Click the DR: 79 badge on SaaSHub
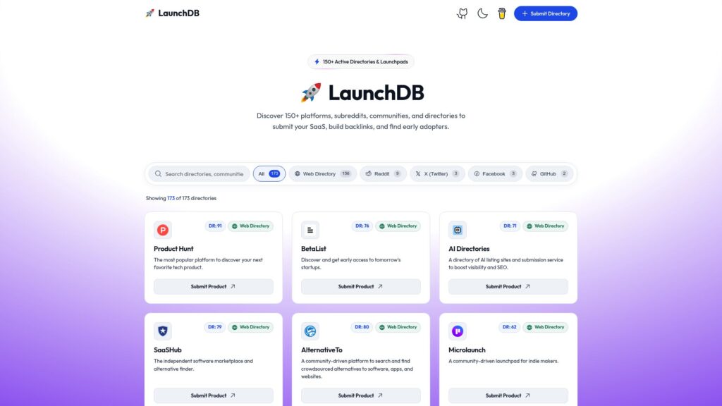Screen dimensions: 722x406 pyautogui.click(x=214, y=327)
